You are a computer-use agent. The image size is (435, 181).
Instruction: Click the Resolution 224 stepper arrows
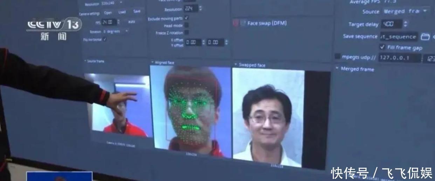200,8
